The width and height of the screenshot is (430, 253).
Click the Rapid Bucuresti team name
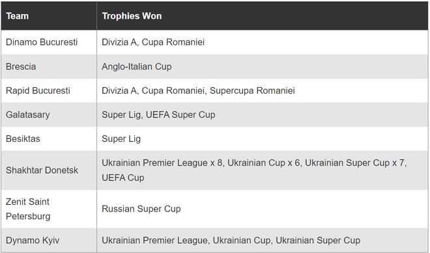pos(38,90)
